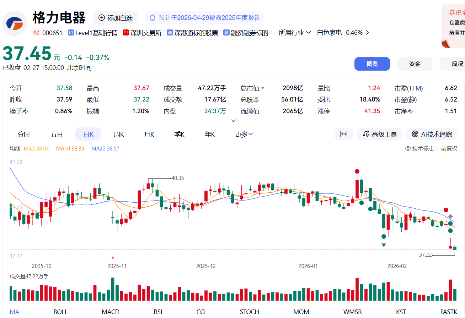The image size is (465, 318).
Task: Add stock via 添加自选 button
Action: (115, 18)
